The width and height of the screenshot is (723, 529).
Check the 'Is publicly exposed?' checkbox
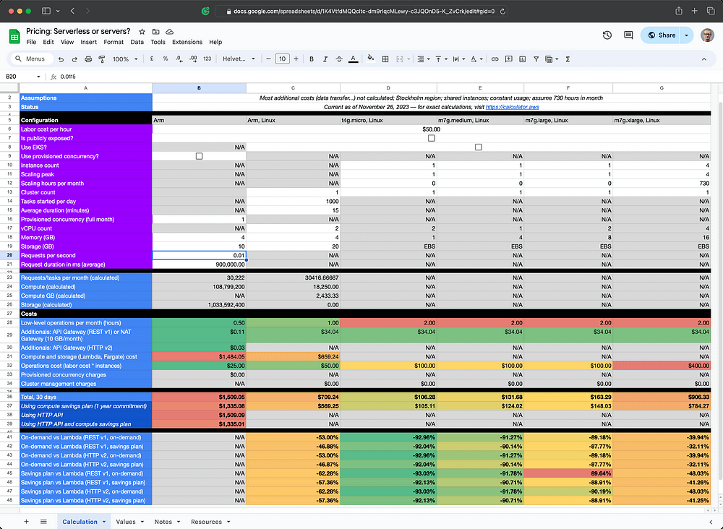(431, 138)
